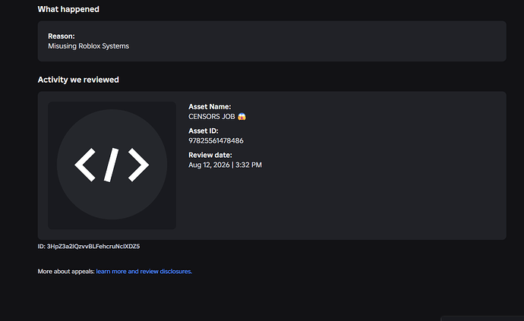
Task: Click the asset name CENSORS JOB
Action: point(212,117)
